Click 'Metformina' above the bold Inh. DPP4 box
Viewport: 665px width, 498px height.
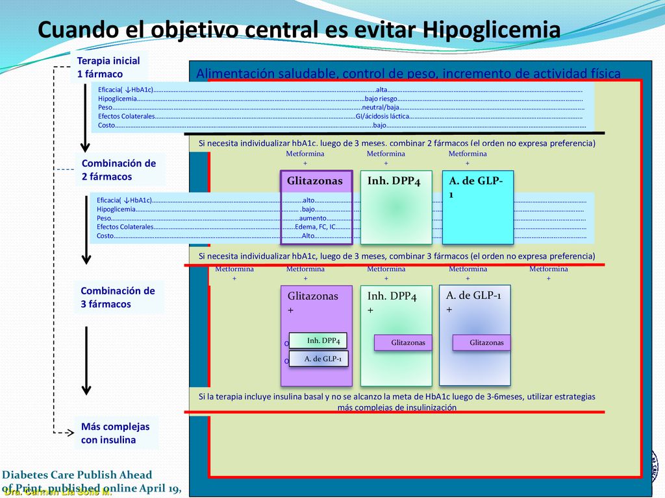[386, 154]
